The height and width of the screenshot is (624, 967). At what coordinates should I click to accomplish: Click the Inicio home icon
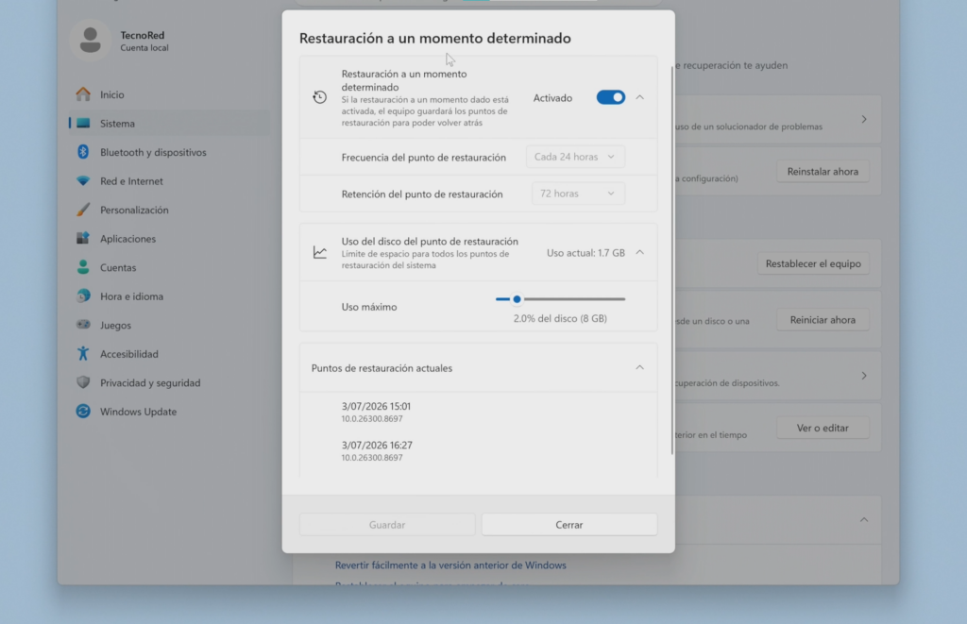pos(83,93)
